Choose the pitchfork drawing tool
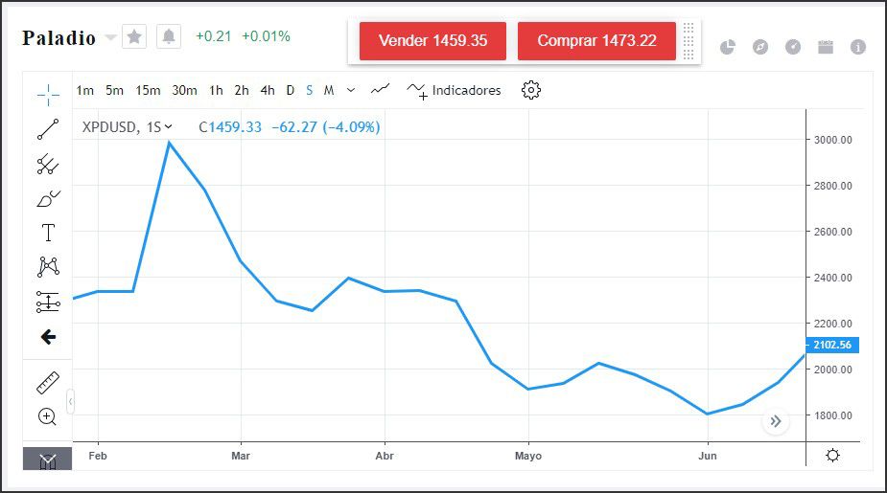 click(x=48, y=165)
